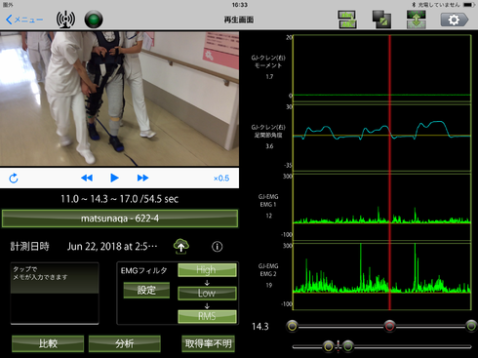
Task: Tap the green status indicator light
Action: click(94, 20)
